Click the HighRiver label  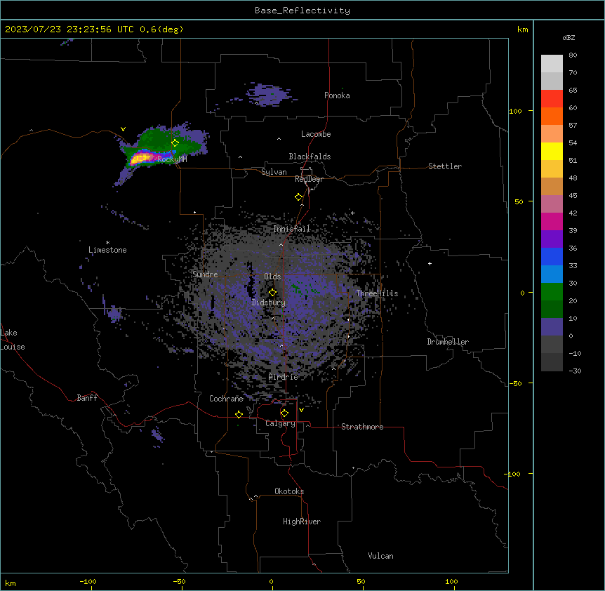(x=302, y=522)
